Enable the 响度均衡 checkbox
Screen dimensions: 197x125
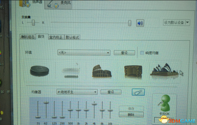[x=142, y=53]
